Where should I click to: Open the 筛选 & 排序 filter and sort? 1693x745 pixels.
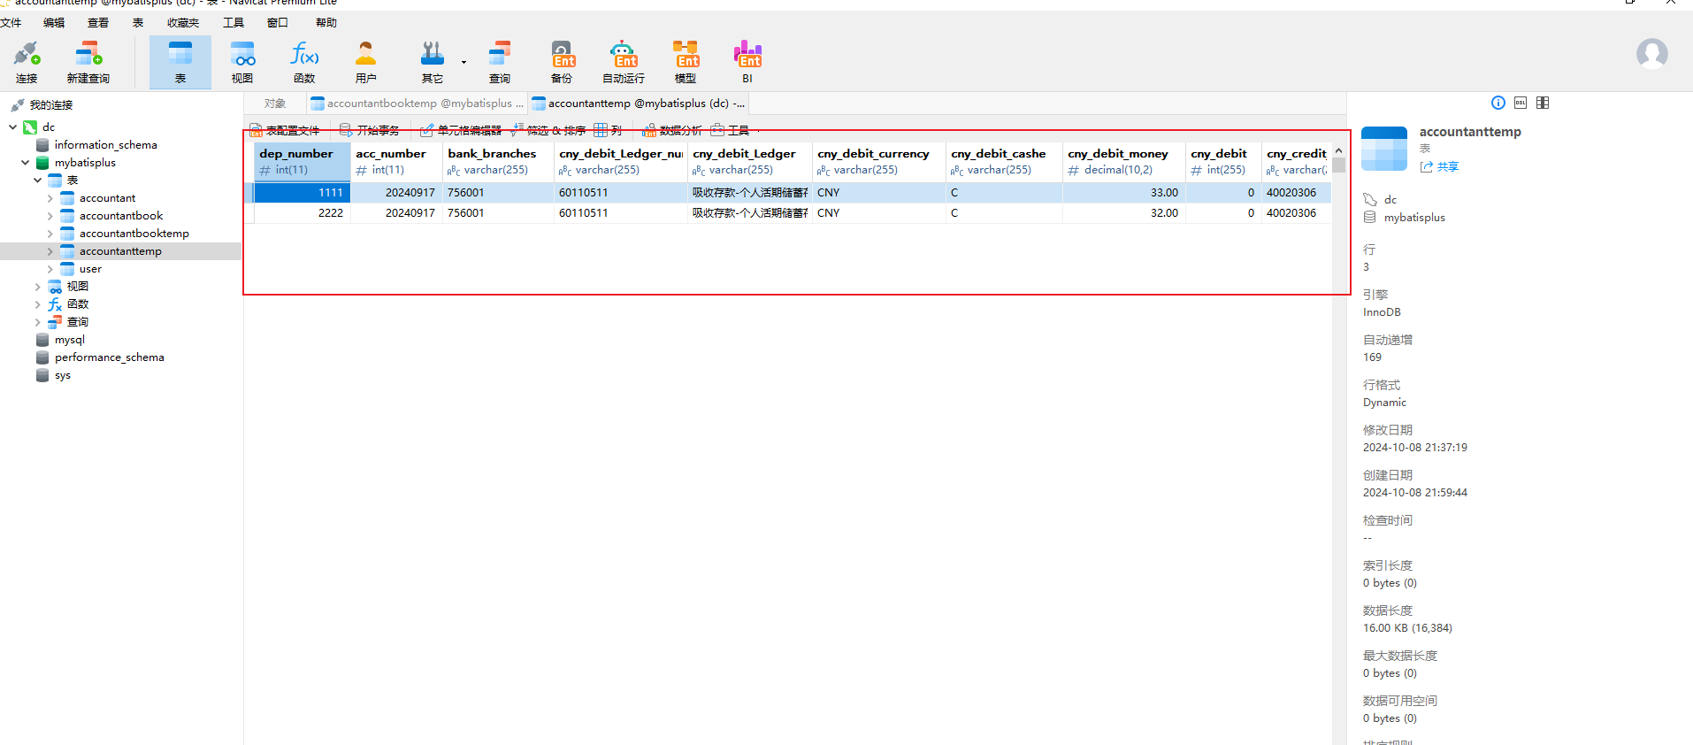coord(548,130)
